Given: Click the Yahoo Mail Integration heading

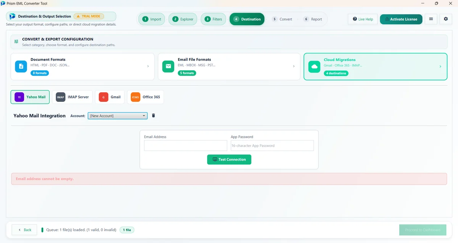Looking at the screenshot, I should pyautogui.click(x=40, y=116).
